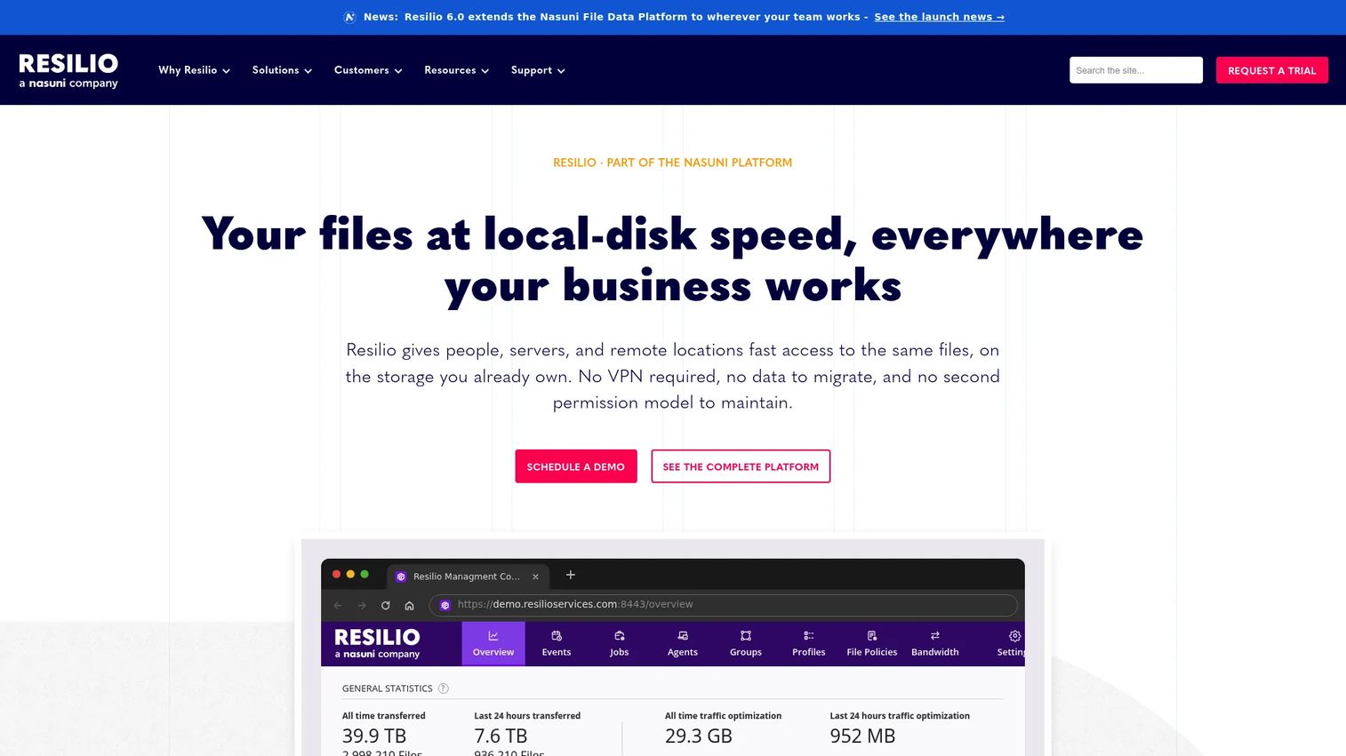Click the demo.resilioservices.com address bar
1346x756 pixels.
click(x=724, y=605)
